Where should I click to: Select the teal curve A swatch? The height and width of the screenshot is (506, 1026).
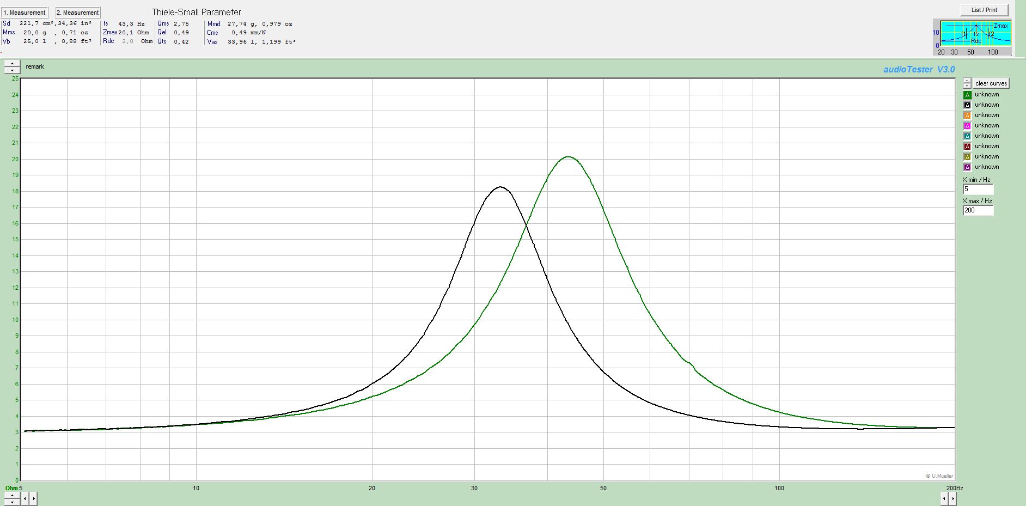[x=967, y=136]
